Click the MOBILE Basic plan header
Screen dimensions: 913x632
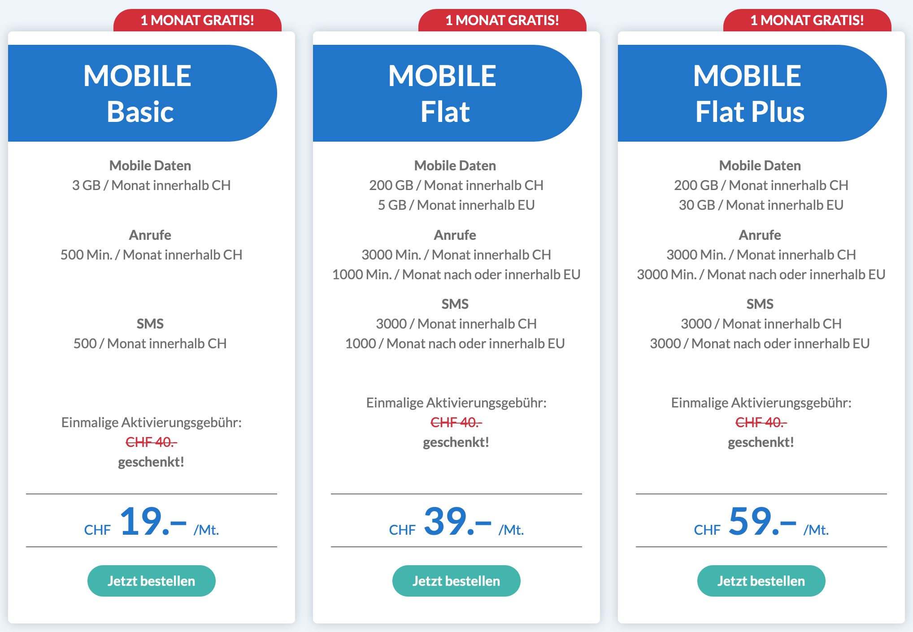click(x=139, y=93)
